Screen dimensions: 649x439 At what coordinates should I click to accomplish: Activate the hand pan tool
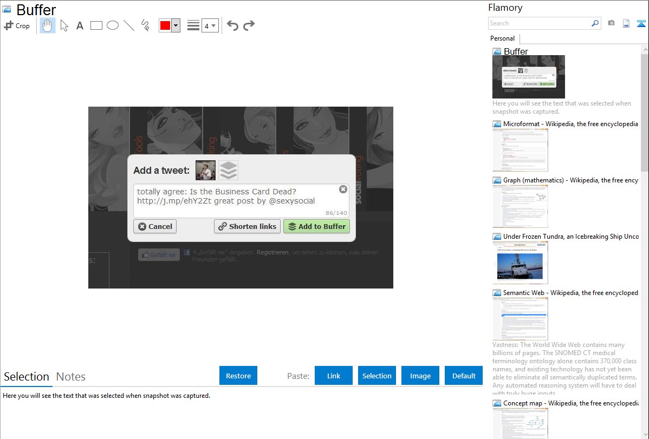coord(47,25)
